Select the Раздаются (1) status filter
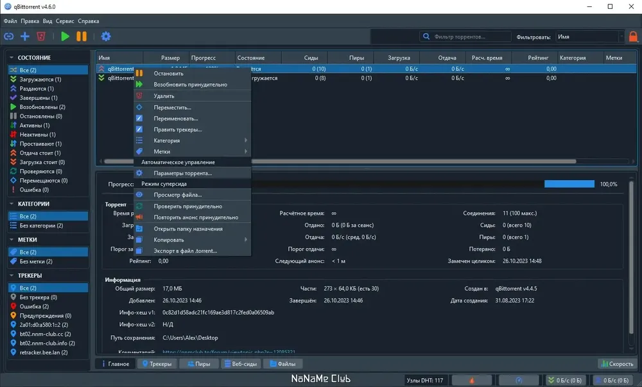The width and height of the screenshot is (642, 387). coord(48,88)
